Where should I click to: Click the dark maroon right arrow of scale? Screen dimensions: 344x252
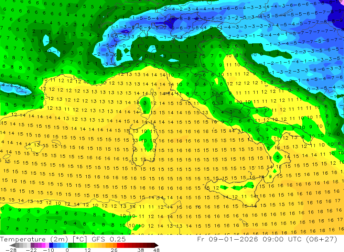tap(157, 245)
